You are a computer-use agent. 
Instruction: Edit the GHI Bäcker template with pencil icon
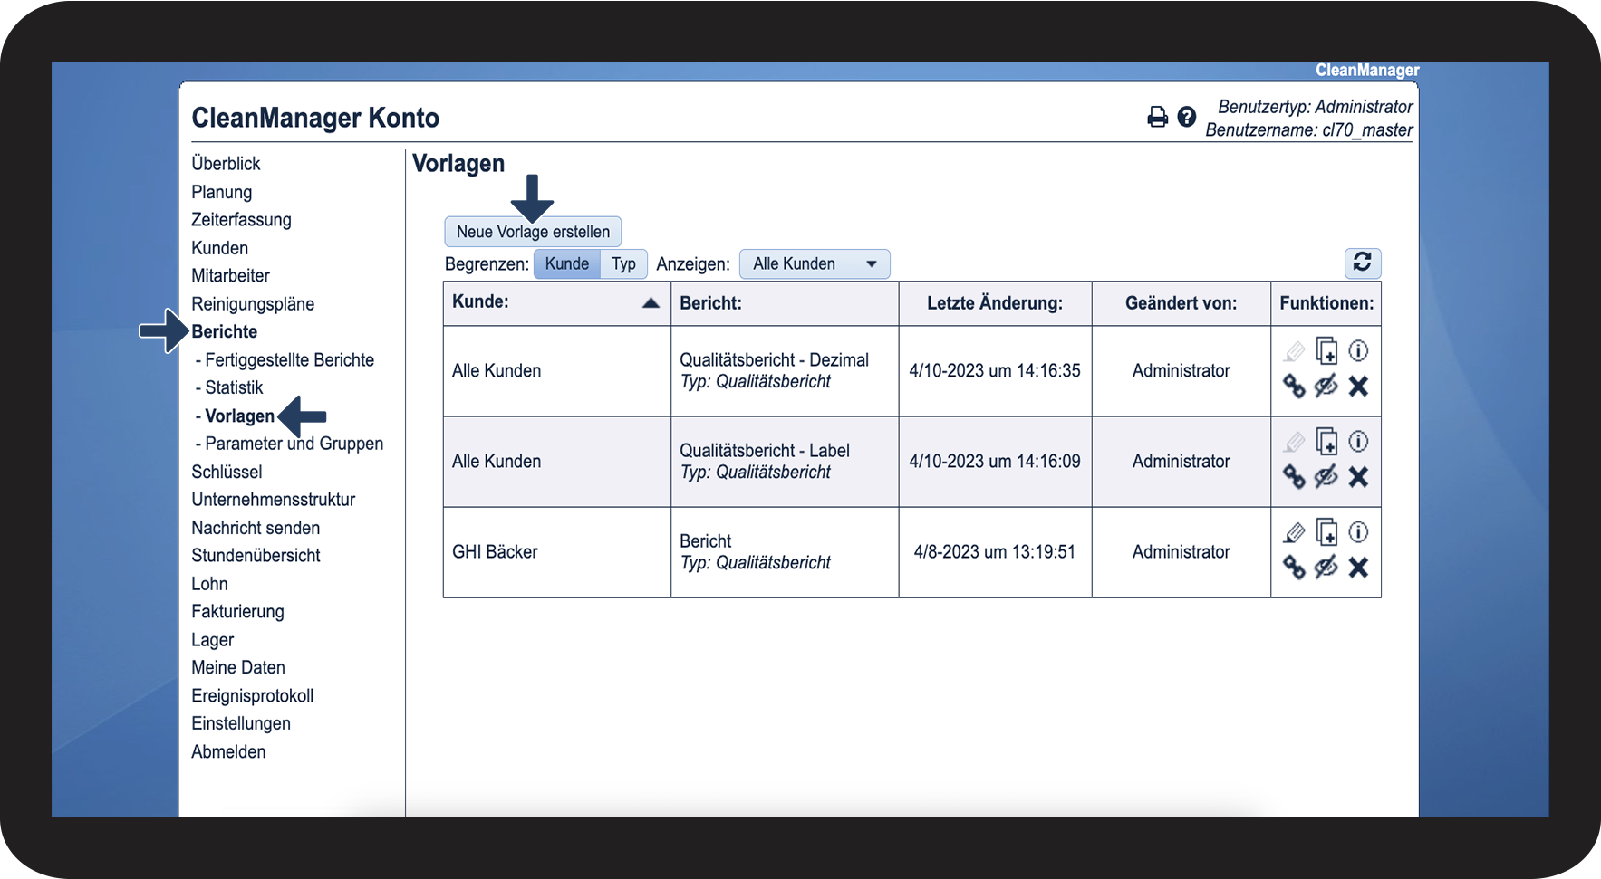[x=1294, y=532]
